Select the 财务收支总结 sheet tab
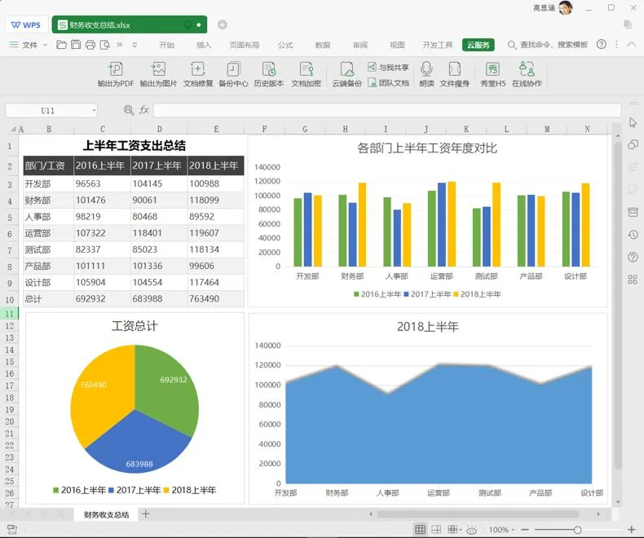Viewport: 644px width, 538px height. pos(106,514)
